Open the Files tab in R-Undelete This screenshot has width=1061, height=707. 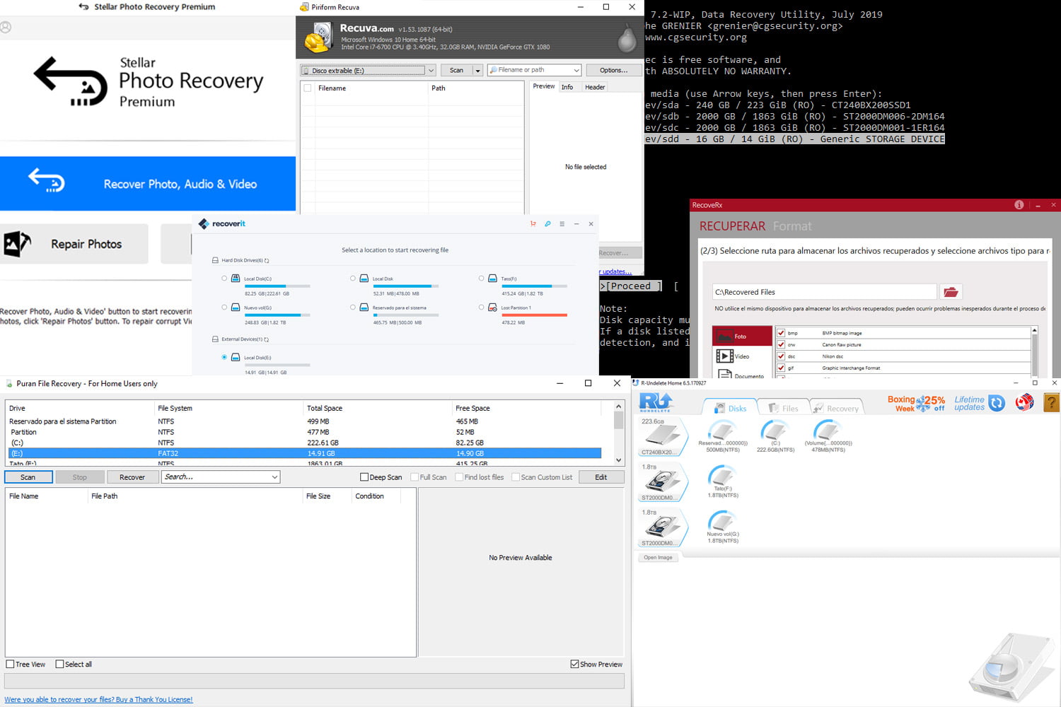[x=783, y=408]
